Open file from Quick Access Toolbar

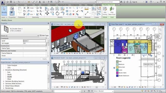pyautogui.click(x=8, y=2)
